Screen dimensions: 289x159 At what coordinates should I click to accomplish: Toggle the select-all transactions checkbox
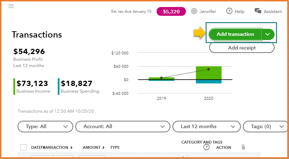coord(23,147)
